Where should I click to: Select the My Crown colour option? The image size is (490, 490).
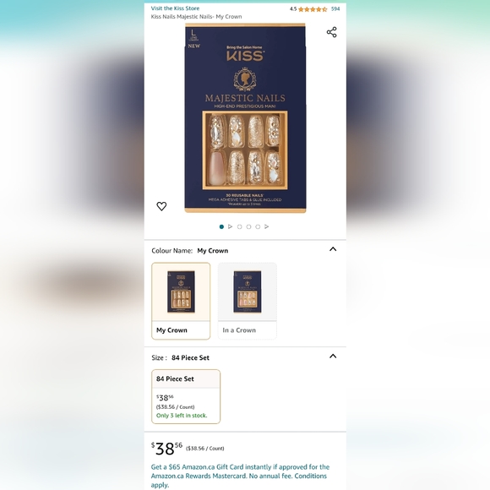(181, 301)
